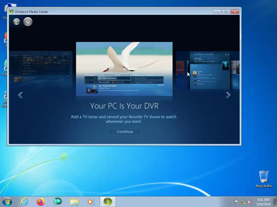
Task: Maximize the Windows Media Center window
Action: click(226, 12)
